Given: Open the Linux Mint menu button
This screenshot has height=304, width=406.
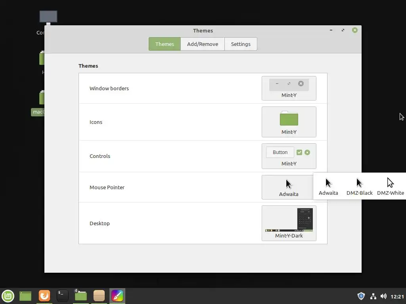Looking at the screenshot, I should (x=8, y=296).
